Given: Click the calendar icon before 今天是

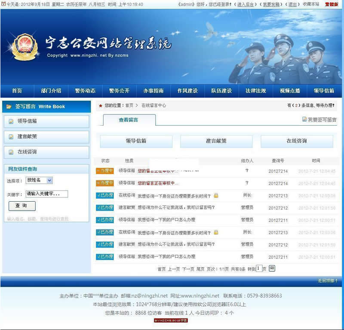Looking at the screenshot, I should point(4,4).
